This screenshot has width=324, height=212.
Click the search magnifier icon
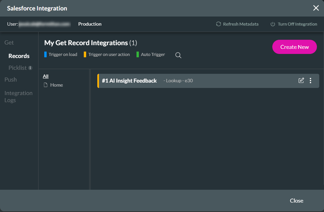178,55
